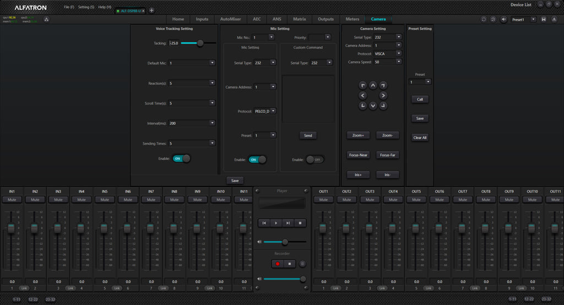Add a new device tab with plus icon
This screenshot has width=564, height=305.
click(151, 10)
